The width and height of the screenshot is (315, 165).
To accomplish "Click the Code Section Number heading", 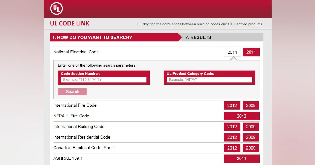I will pos(80,74).
